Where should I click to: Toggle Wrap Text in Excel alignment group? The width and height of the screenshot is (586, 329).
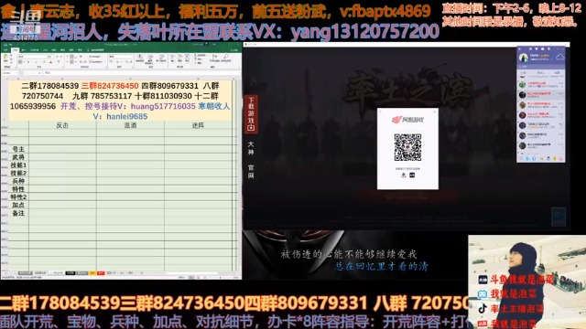tap(95, 57)
